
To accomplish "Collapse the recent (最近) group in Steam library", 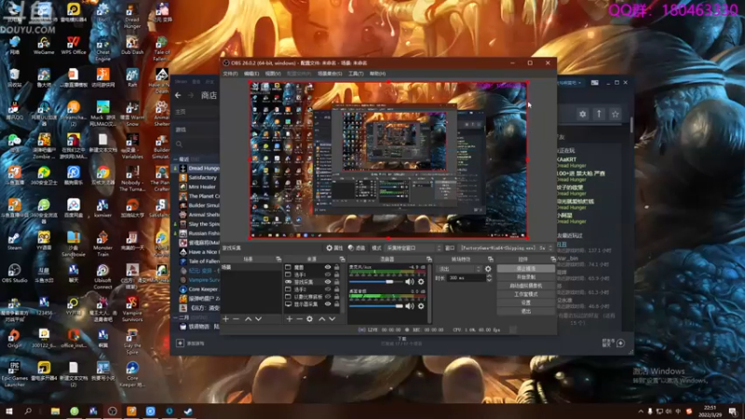I will 175,159.
